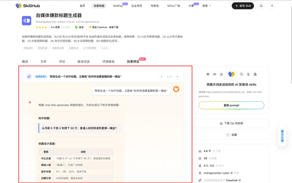Click 下载 Zip 包安装 button
The image size is (292, 183).
click(231, 123)
